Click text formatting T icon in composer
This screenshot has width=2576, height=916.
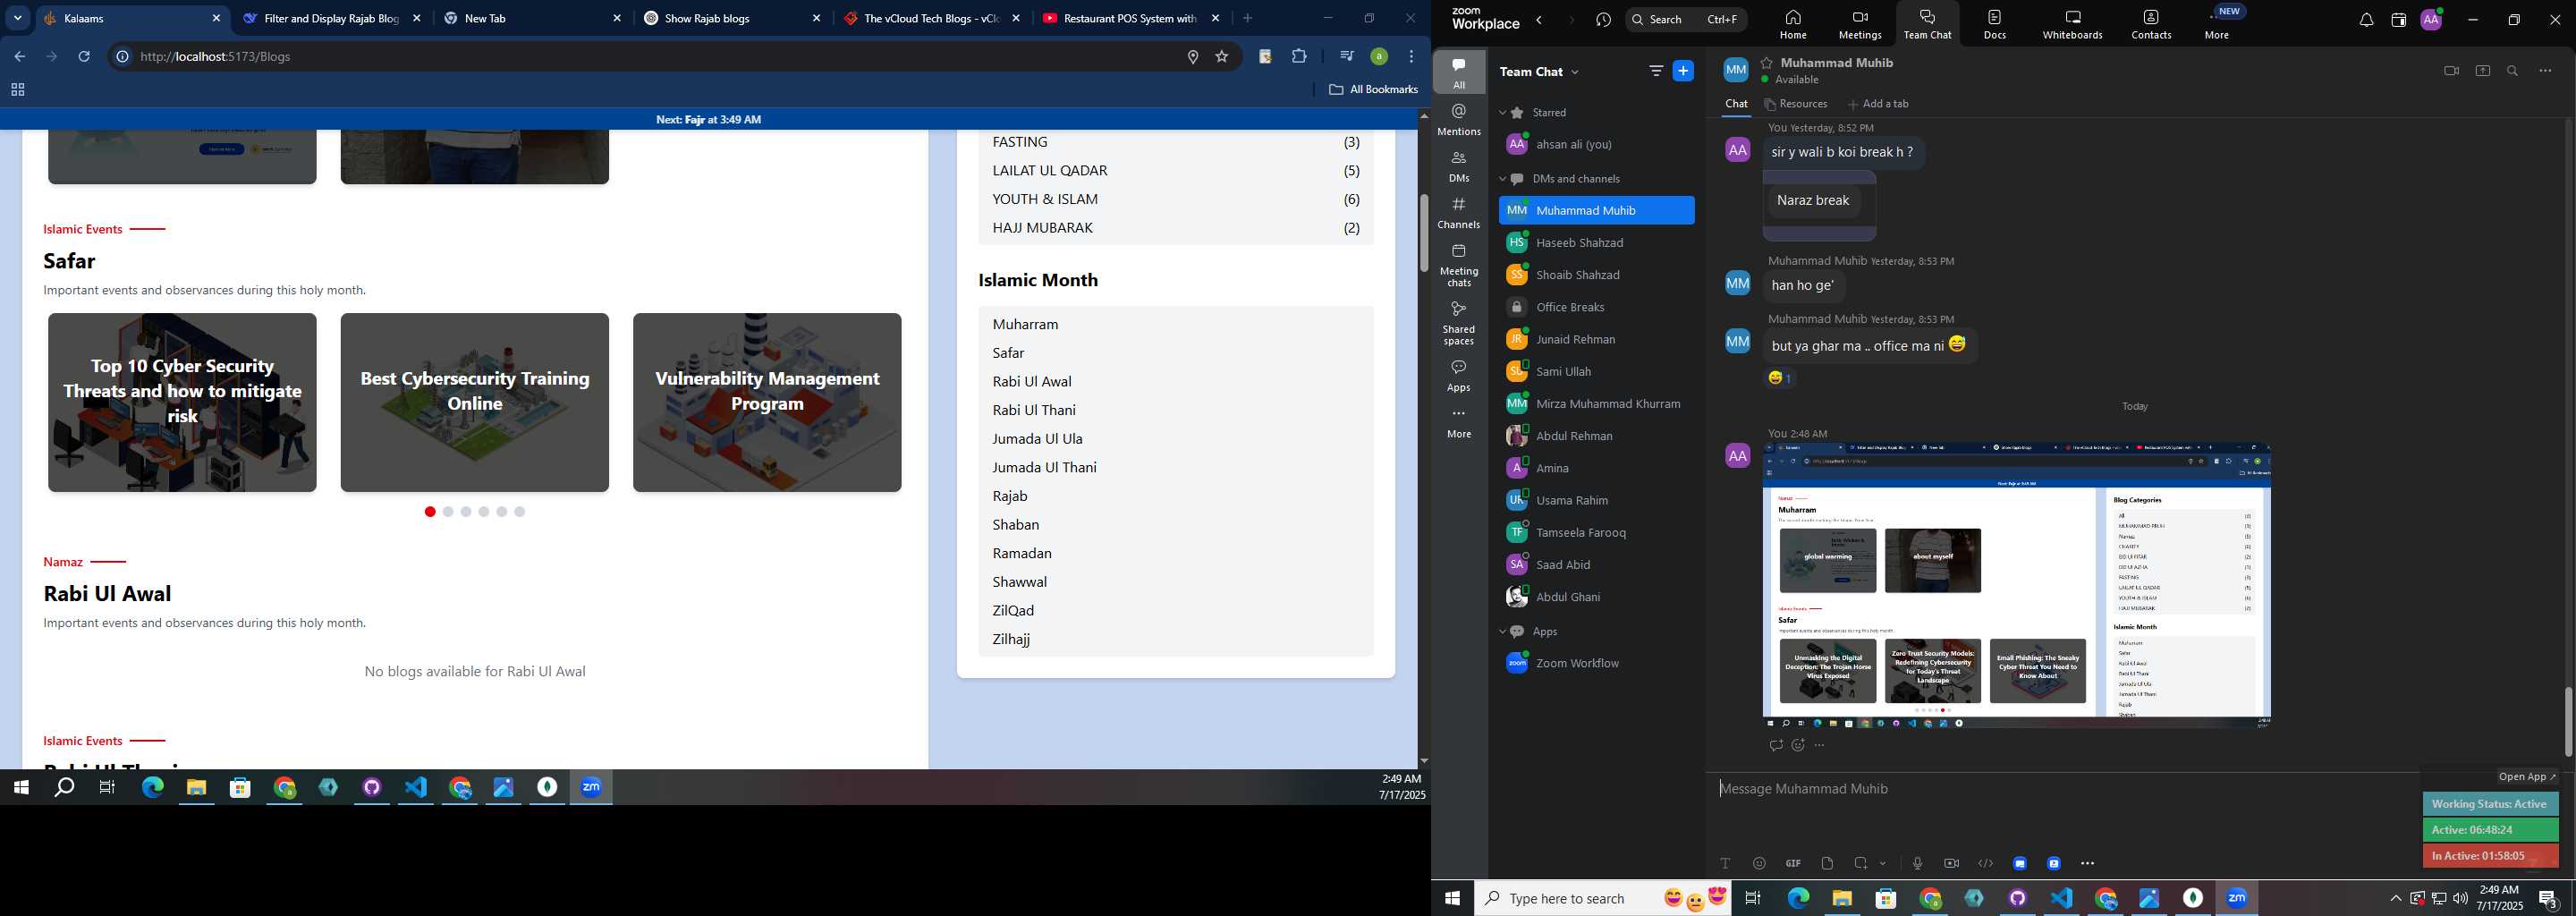pos(1725,863)
